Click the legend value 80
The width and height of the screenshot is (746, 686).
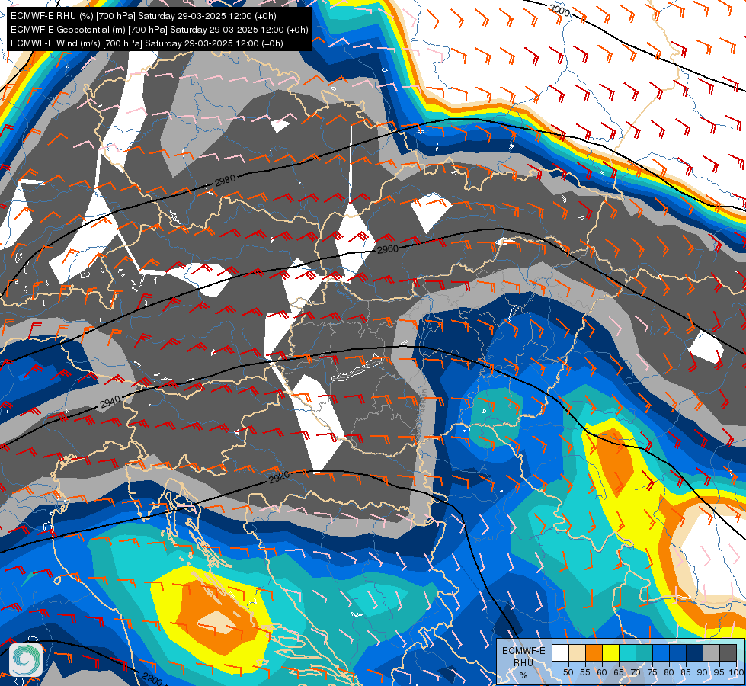click(x=669, y=672)
